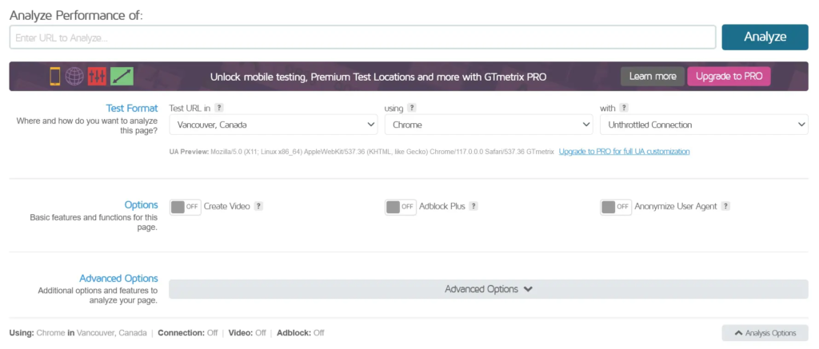Open the Unthrottled Connection dropdown
Image resolution: width=819 pixels, height=349 pixels.
[x=704, y=125]
